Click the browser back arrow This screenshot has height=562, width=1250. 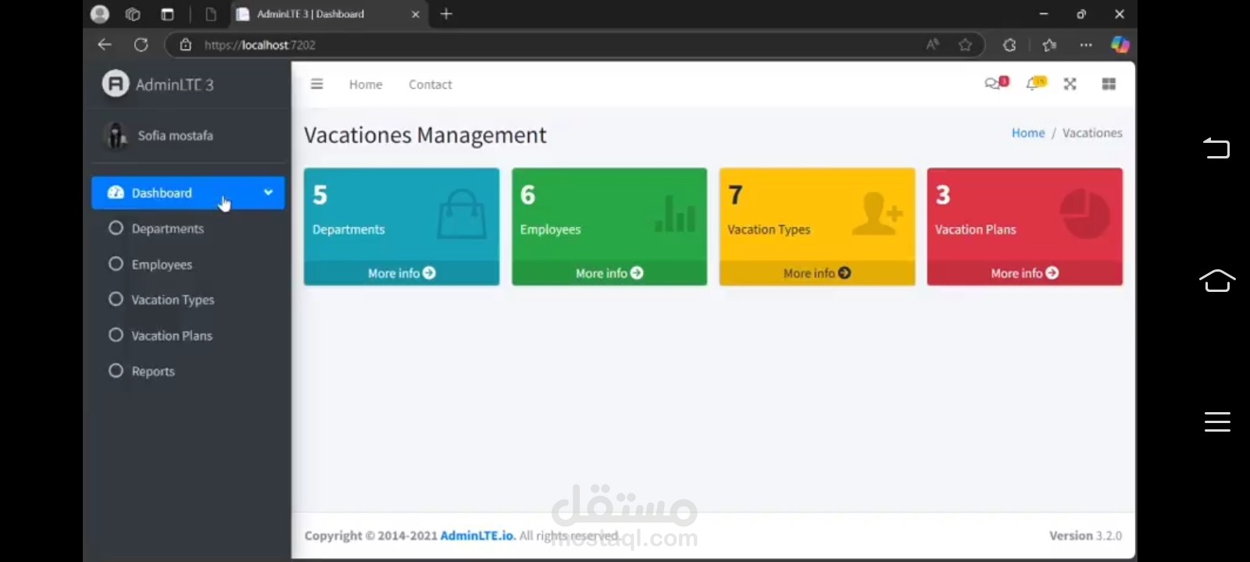105,44
